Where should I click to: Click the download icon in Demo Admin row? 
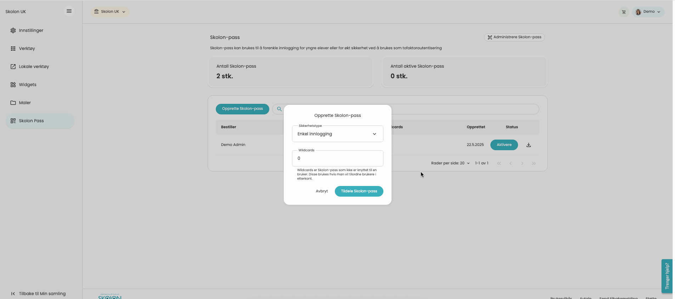tap(528, 145)
